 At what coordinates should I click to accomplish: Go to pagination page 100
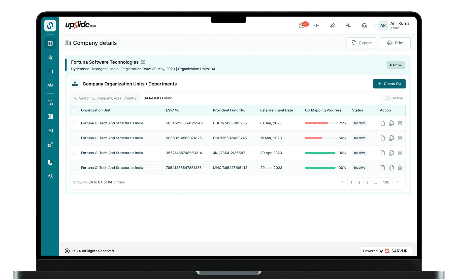386,182
